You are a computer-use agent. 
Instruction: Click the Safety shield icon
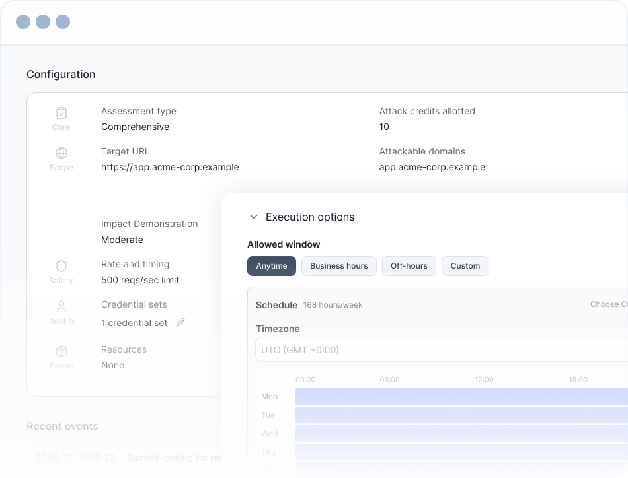point(61,266)
